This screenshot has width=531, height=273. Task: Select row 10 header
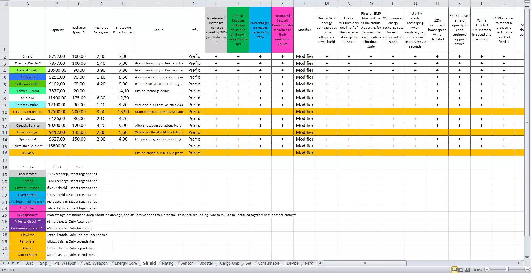click(4, 112)
